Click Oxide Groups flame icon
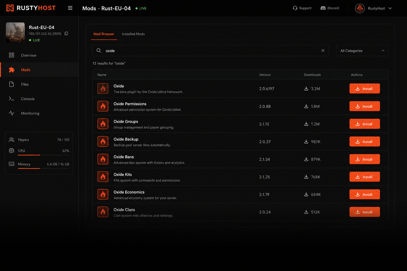Image resolution: width=407 pixels, height=271 pixels. click(103, 124)
